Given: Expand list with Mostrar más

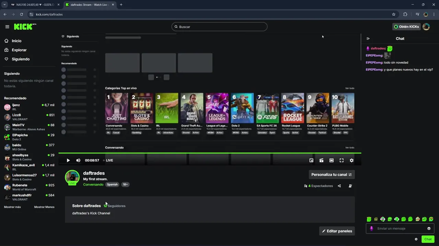Looking at the screenshot, I should (x=12, y=207).
